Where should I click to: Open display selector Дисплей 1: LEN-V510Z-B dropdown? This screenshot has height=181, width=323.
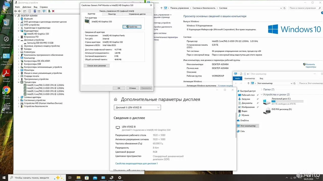(x=137, y=108)
